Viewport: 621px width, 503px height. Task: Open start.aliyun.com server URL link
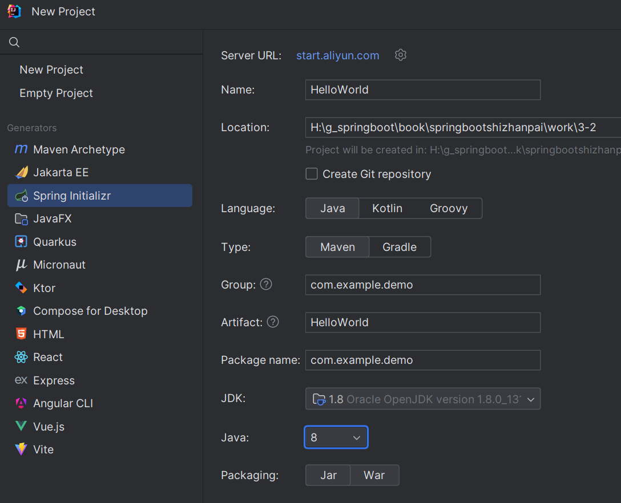(x=337, y=55)
